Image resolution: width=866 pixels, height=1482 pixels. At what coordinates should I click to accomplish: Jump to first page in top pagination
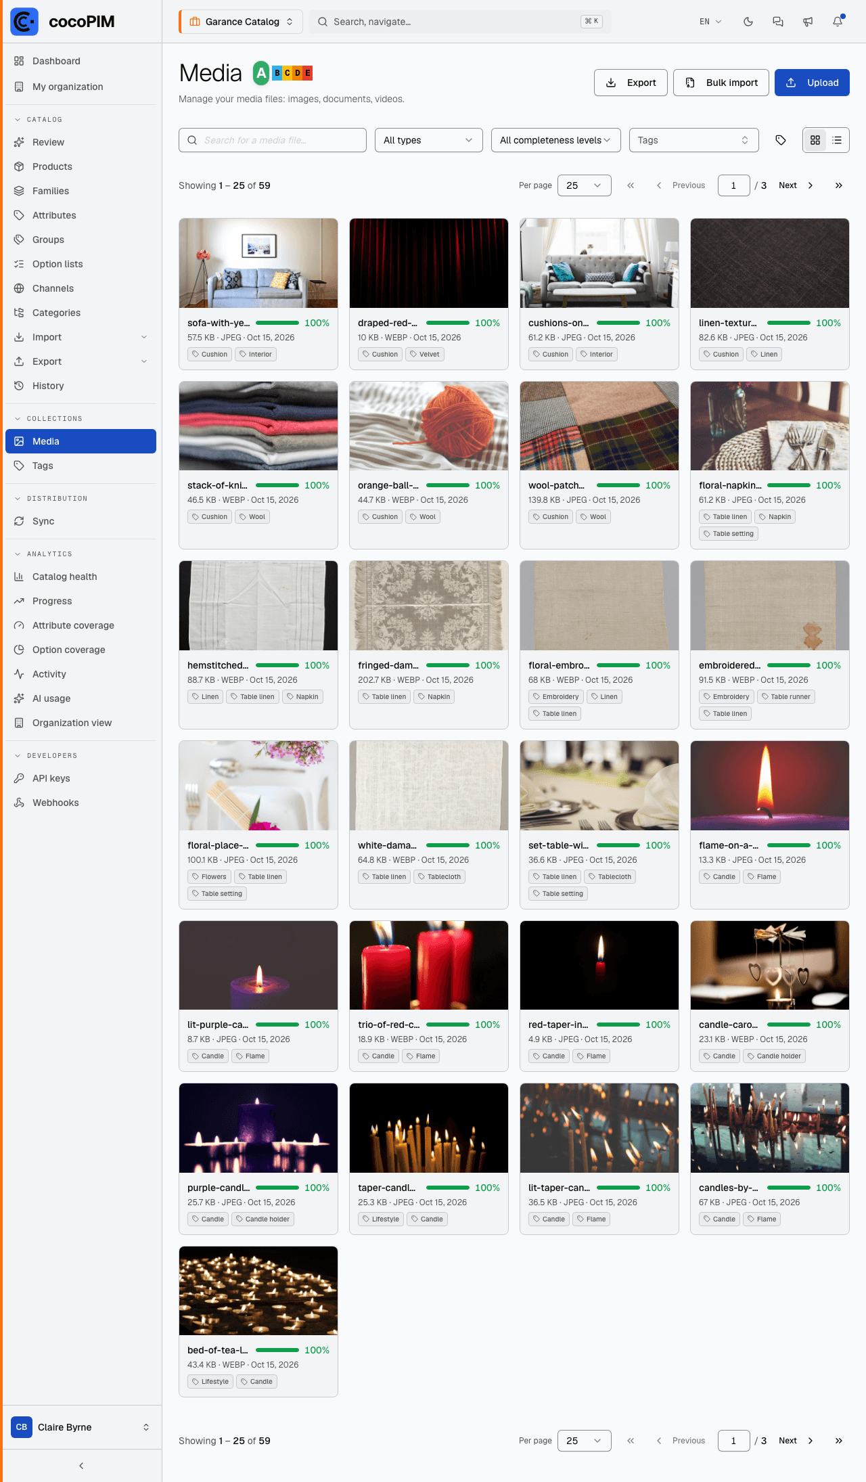[631, 185]
